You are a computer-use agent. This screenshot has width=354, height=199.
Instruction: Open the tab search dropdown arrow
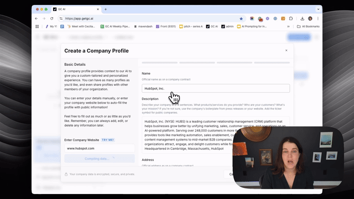pos(319,9)
